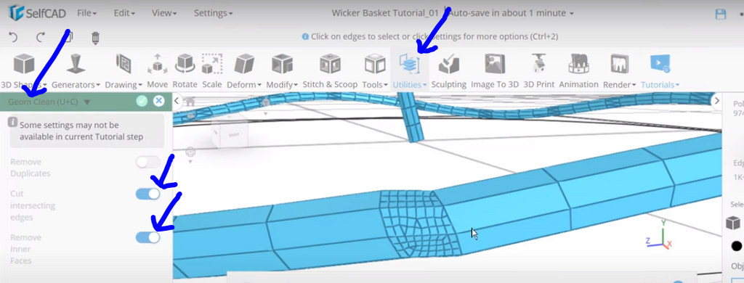This screenshot has width=744, height=283.
Task: Click the viewport home view icon
Action: point(190,102)
